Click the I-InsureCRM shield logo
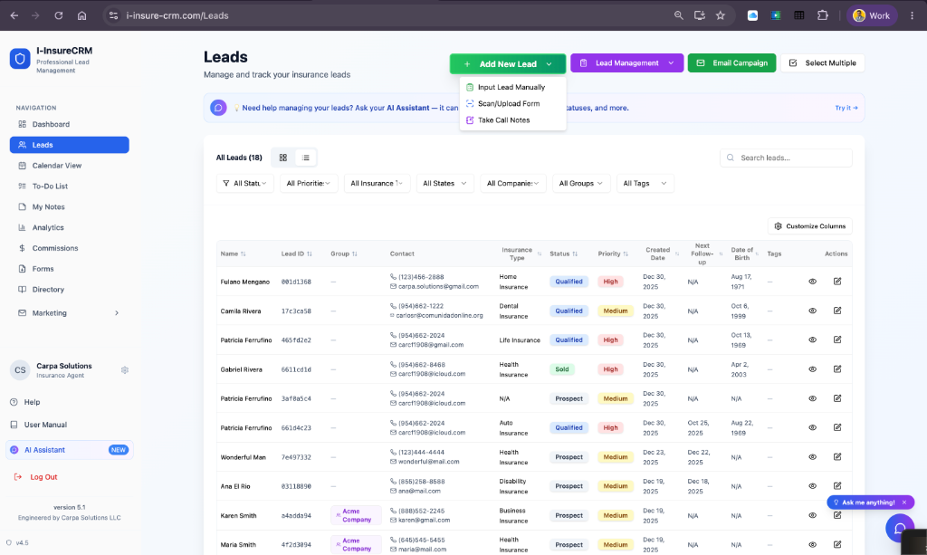The width and height of the screenshot is (927, 555). pos(20,59)
